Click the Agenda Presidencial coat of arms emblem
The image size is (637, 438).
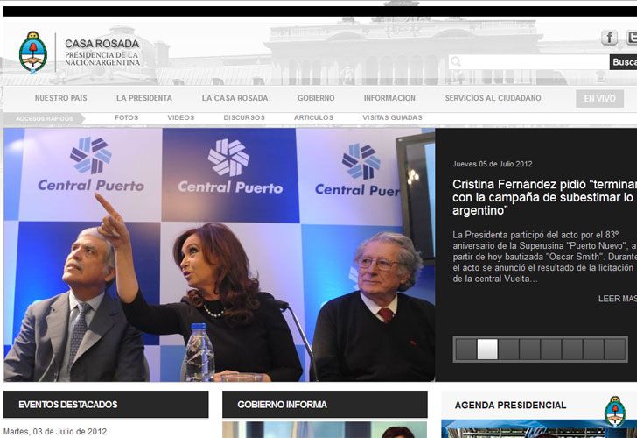click(x=614, y=411)
